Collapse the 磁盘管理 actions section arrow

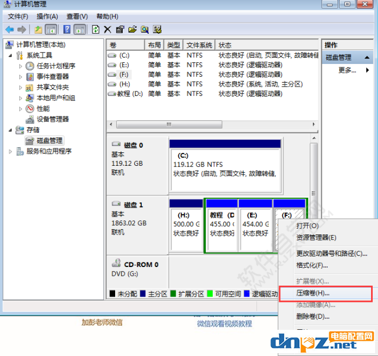coord(367,58)
